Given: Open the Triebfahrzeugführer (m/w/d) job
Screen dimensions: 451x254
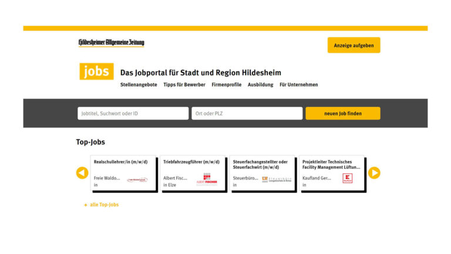Looking at the screenshot, I should point(193,173).
